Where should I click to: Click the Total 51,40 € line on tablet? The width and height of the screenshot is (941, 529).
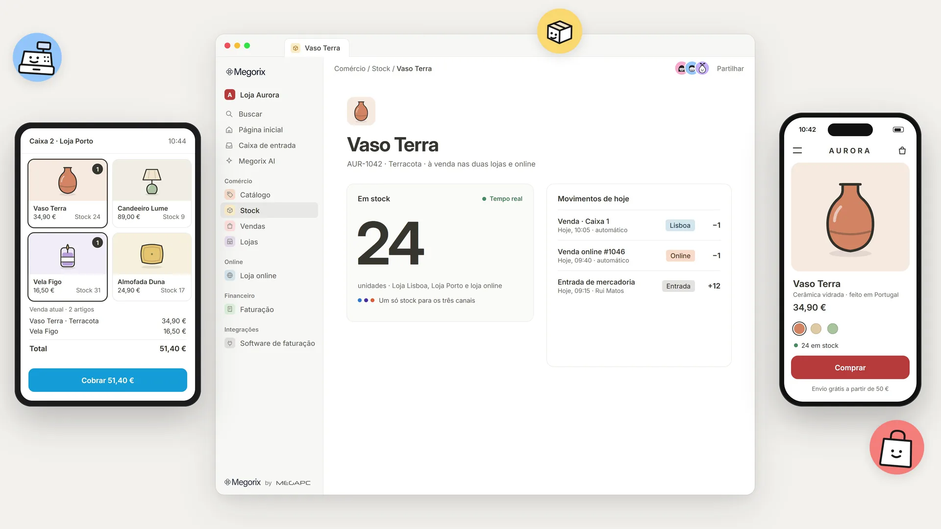tap(108, 349)
